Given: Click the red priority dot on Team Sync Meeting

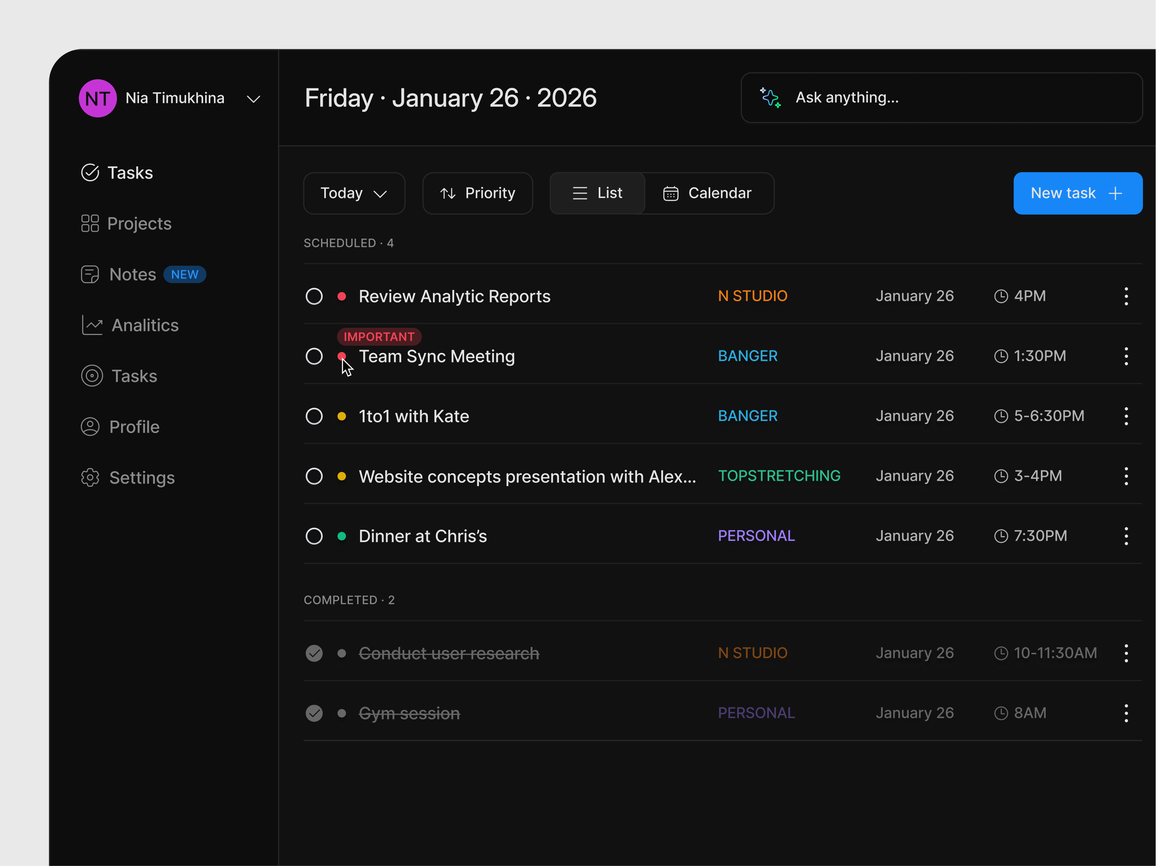Looking at the screenshot, I should 342,356.
